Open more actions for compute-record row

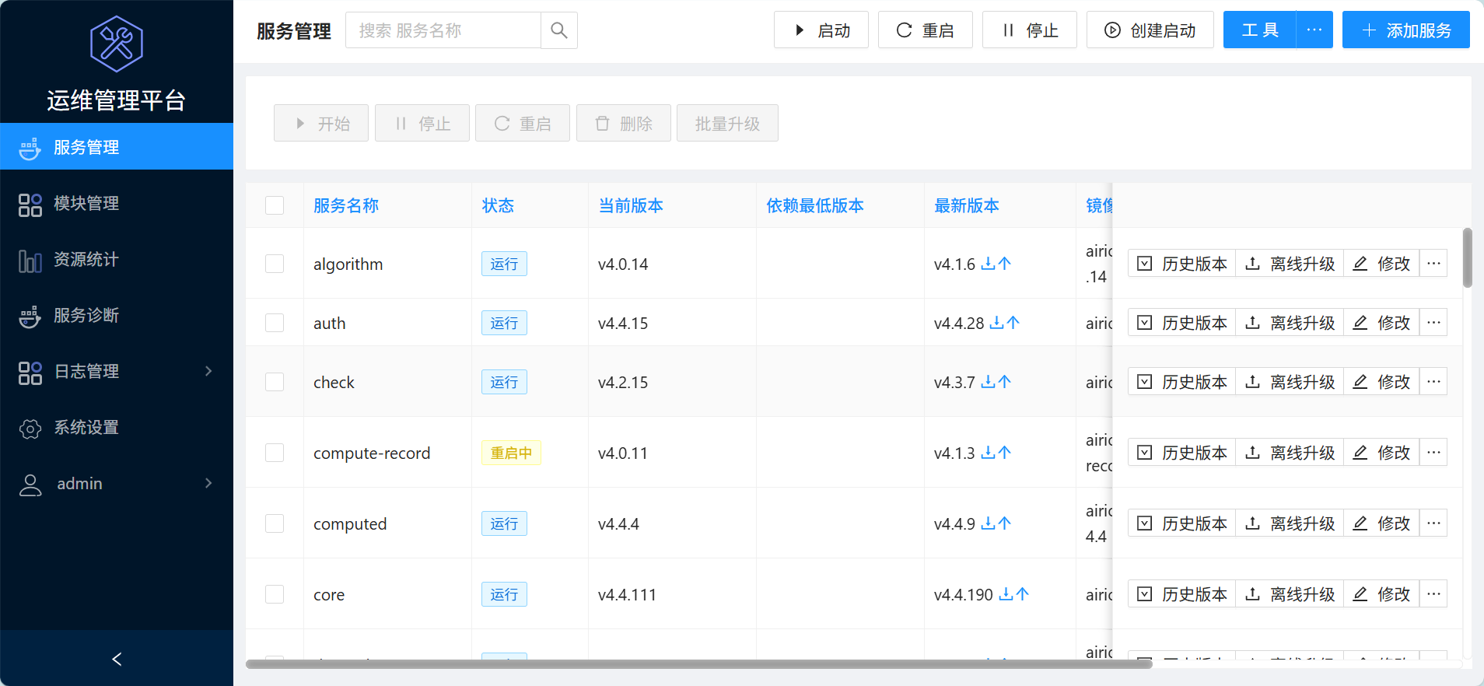(x=1433, y=453)
